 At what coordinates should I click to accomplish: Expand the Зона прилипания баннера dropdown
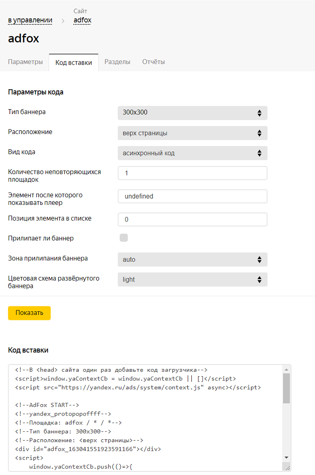pyautogui.click(x=192, y=259)
